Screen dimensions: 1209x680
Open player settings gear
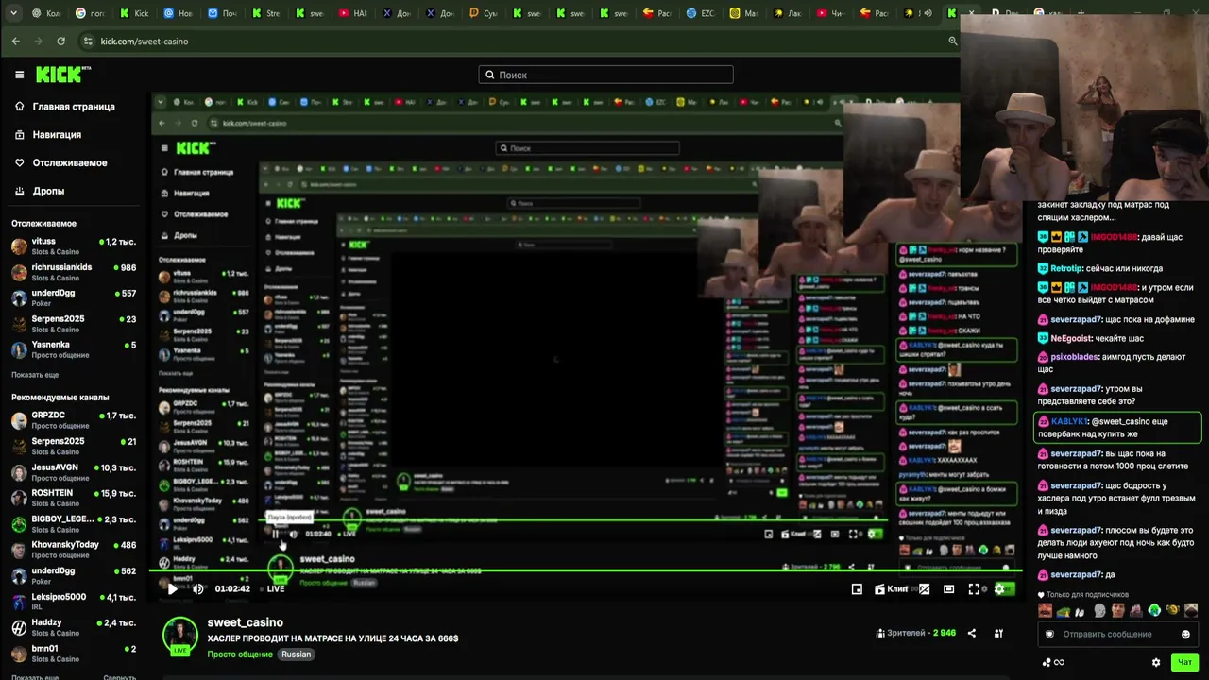click(x=999, y=588)
